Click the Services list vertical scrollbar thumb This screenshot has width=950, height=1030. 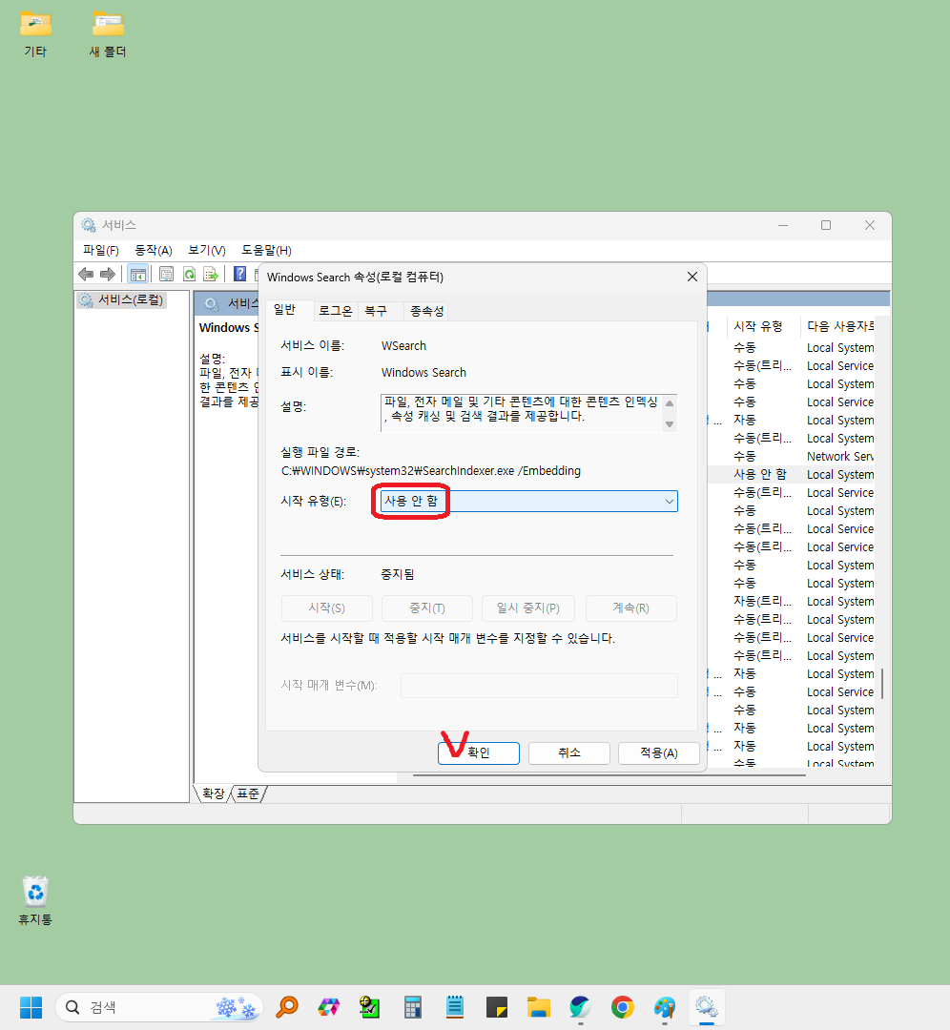click(x=881, y=684)
